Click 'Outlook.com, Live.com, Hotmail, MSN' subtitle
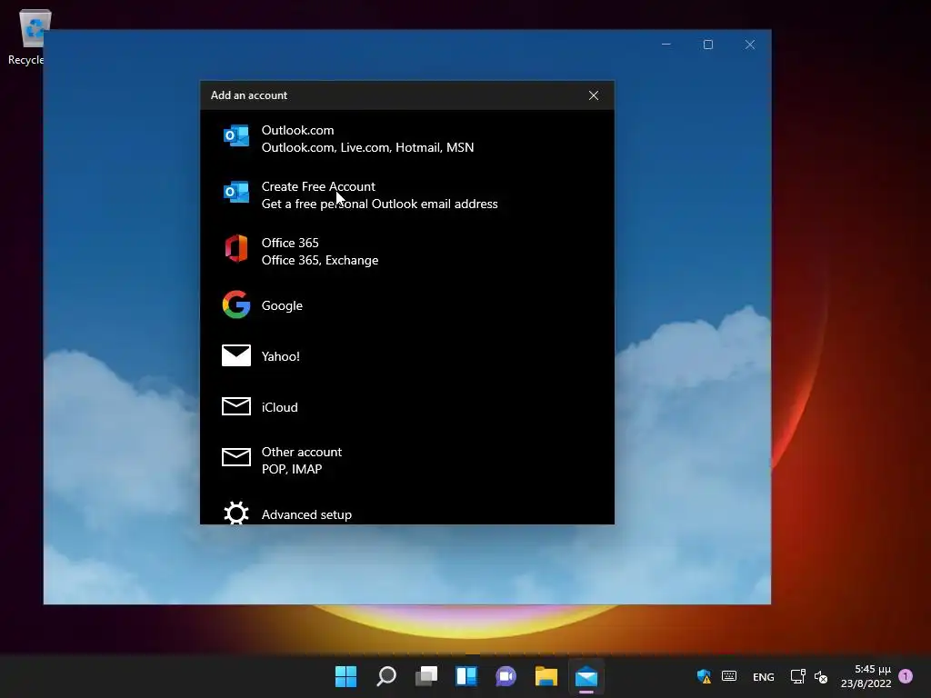 367,147
